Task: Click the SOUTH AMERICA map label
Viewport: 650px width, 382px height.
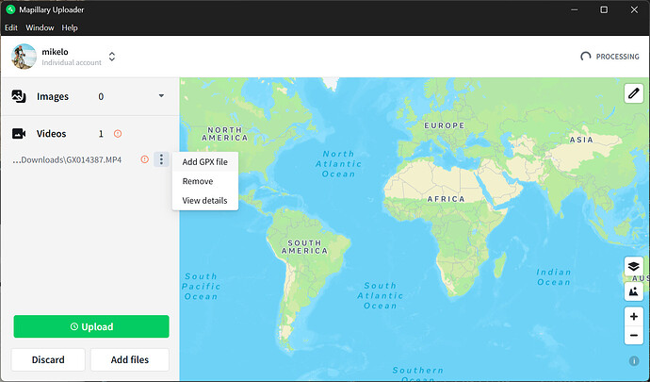Action: [304, 246]
